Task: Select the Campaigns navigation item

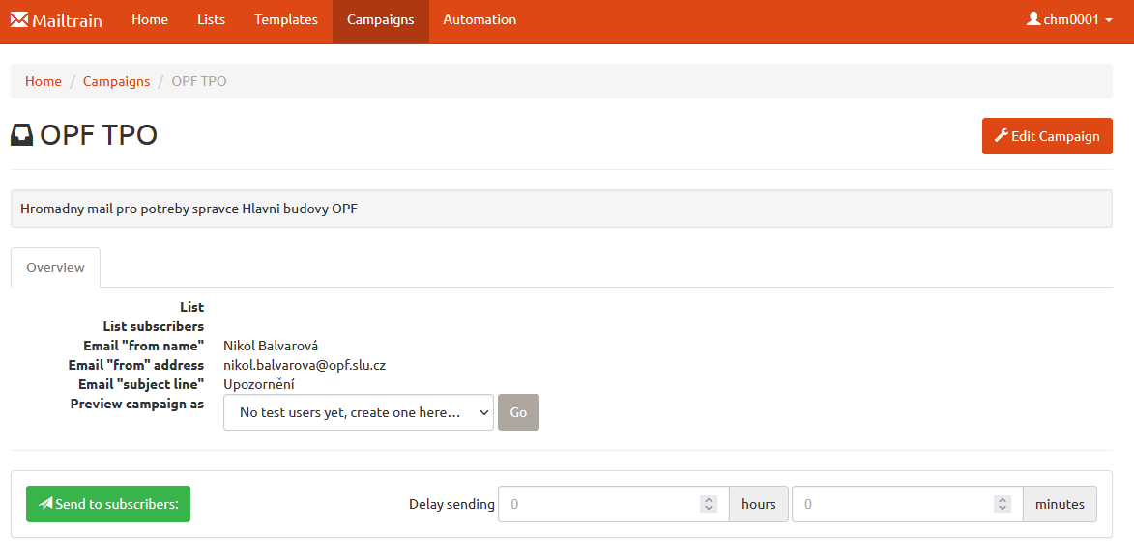Action: [380, 19]
